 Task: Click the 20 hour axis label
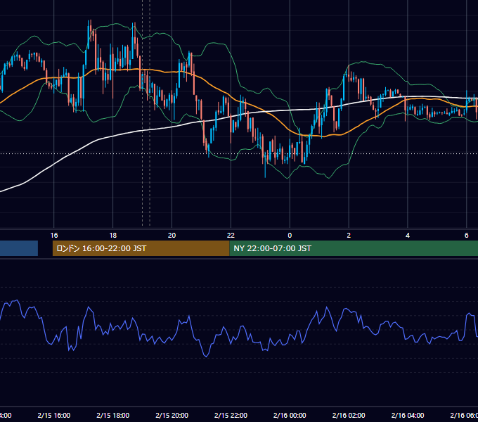coord(172,236)
